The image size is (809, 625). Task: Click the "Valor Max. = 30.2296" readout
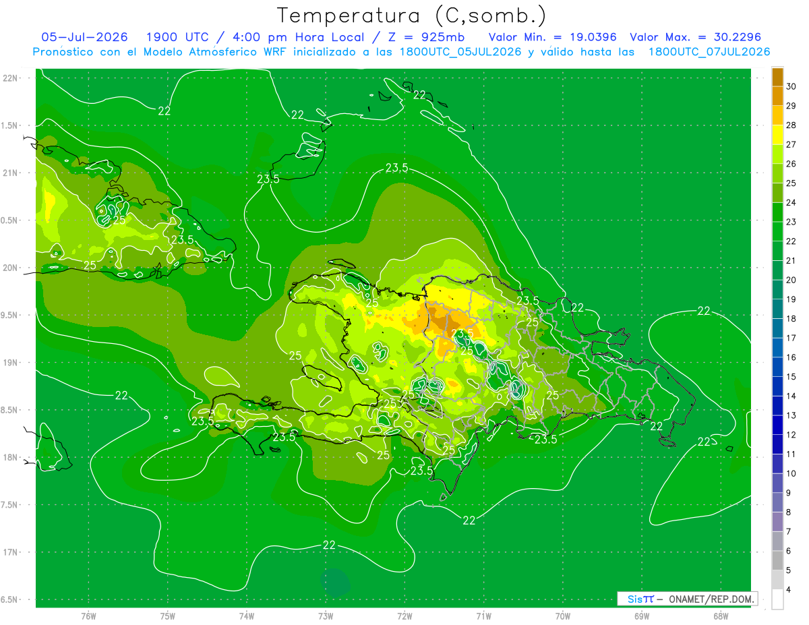tap(697, 37)
